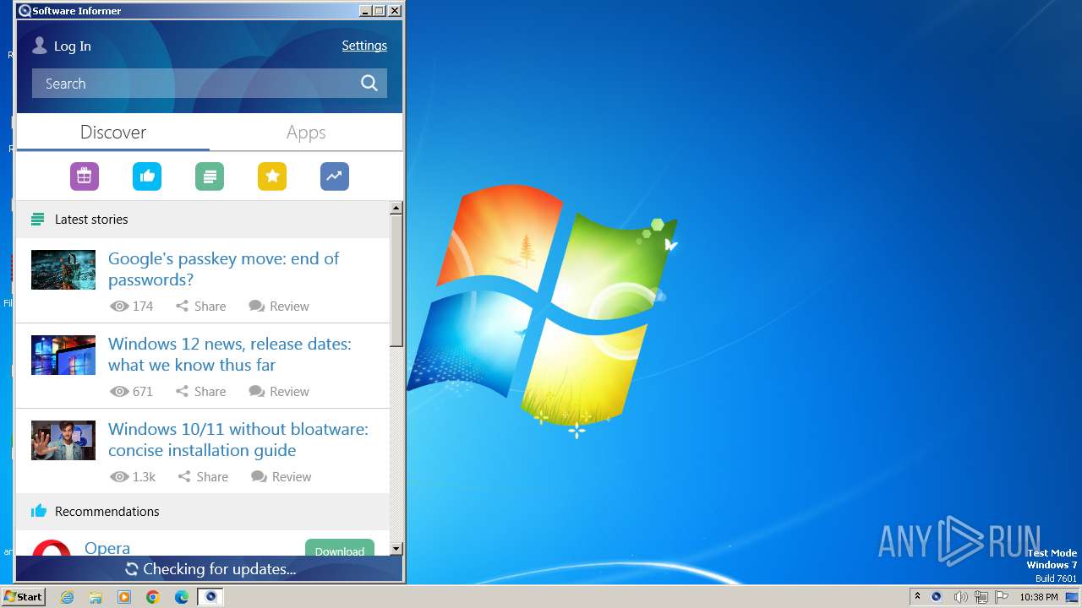The width and height of the screenshot is (1082, 608).
Task: Switch to the Discover tab
Action: (x=113, y=133)
